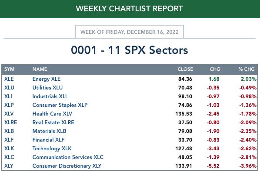The width and height of the screenshot is (260, 172).
Task: Click the CHG column header
Action: (215, 69)
